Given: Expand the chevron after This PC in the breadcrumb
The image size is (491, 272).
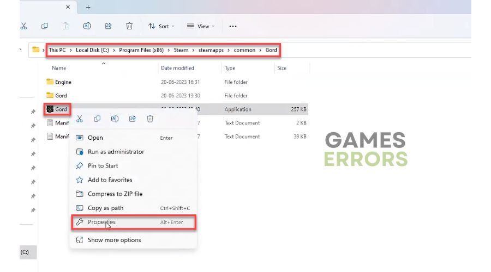Looking at the screenshot, I should [x=71, y=50].
